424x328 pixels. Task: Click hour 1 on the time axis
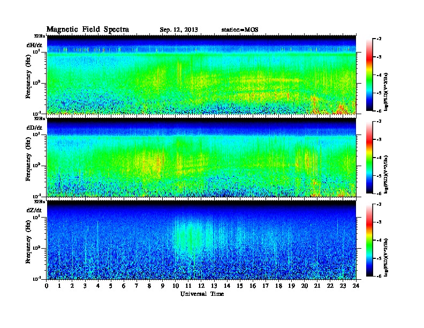coord(59,286)
